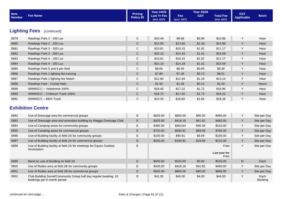
Task: Click total fee "$44.00"
Action: point(221,176)
